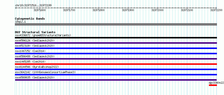
Task: Click the dgv3340n22 label text
Action: (216, 83)
